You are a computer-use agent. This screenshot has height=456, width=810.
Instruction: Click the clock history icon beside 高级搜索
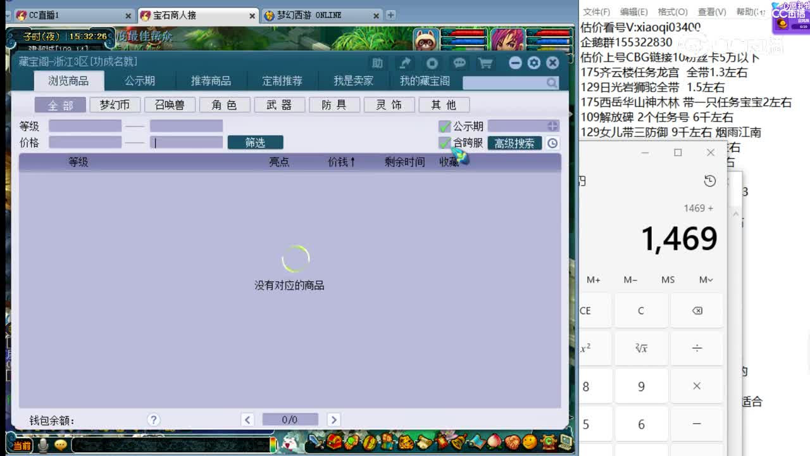(551, 143)
